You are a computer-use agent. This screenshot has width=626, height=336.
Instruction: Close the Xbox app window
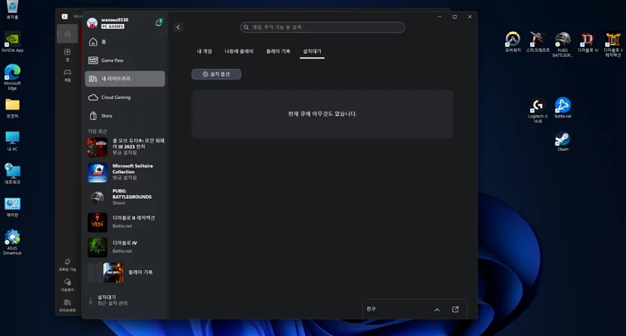pos(469,16)
